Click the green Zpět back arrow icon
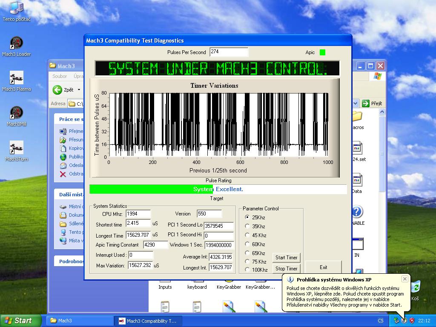Viewport: 436px width, 327px height. [x=57, y=90]
